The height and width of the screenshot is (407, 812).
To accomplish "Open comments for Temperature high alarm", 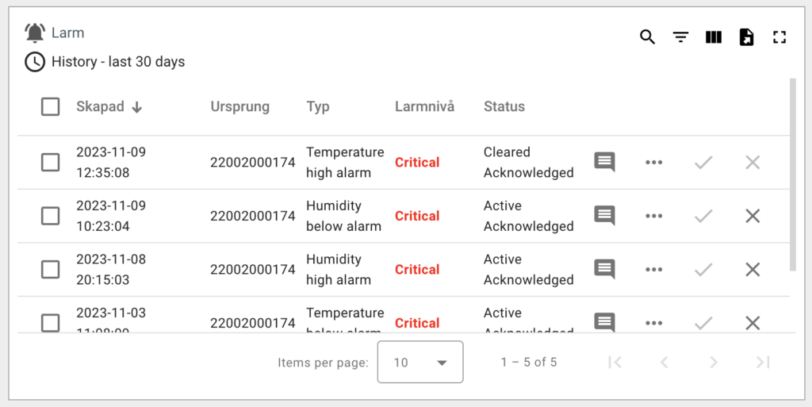I will (604, 163).
